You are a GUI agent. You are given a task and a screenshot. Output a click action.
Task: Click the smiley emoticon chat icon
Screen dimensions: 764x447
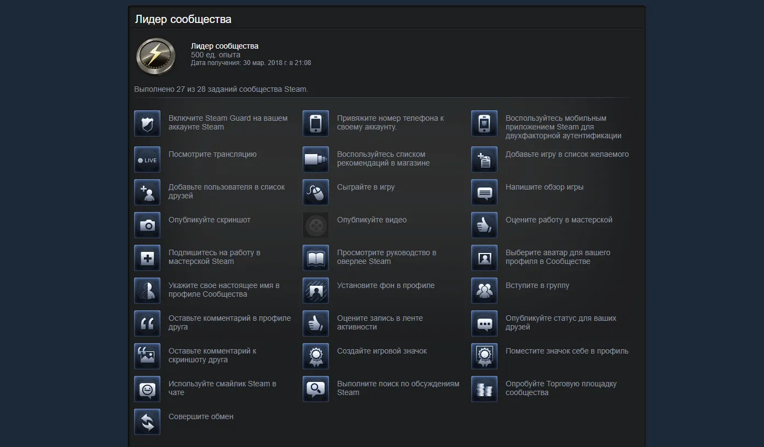point(147,389)
